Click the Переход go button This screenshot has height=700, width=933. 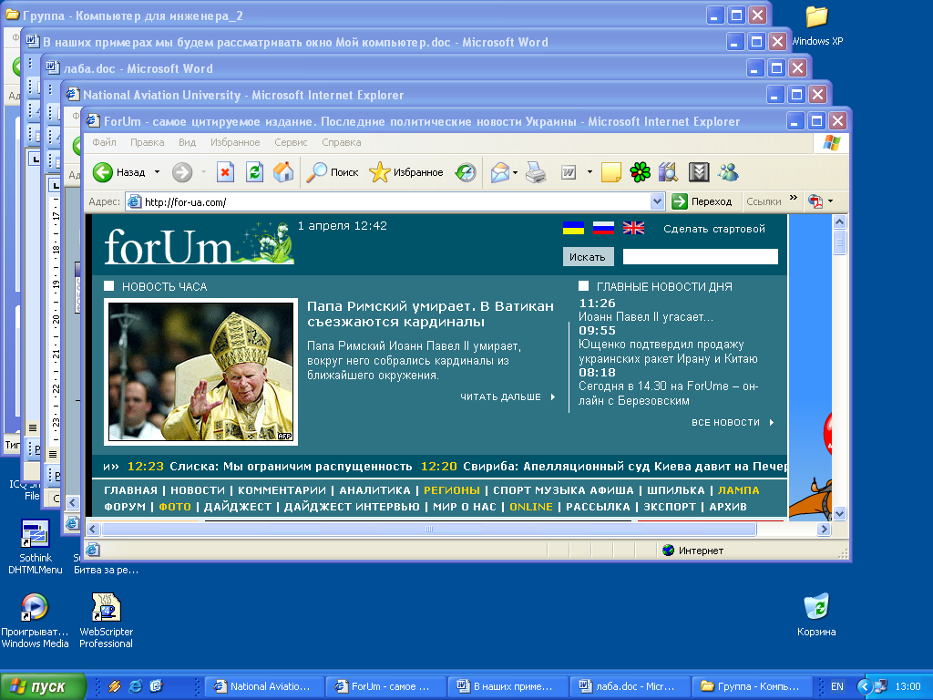(702, 201)
